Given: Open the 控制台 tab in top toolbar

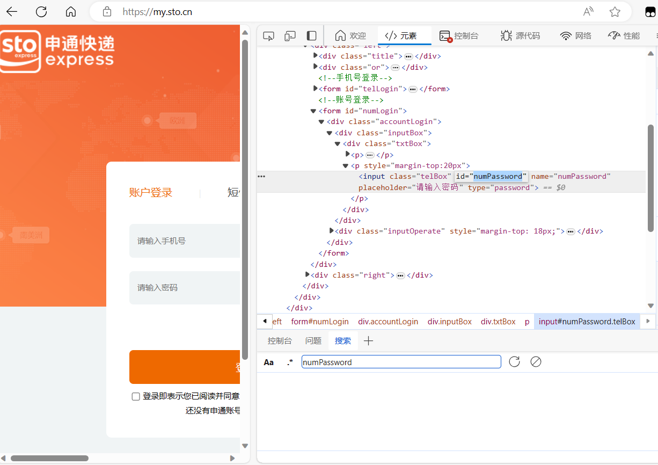Looking at the screenshot, I should [x=459, y=35].
